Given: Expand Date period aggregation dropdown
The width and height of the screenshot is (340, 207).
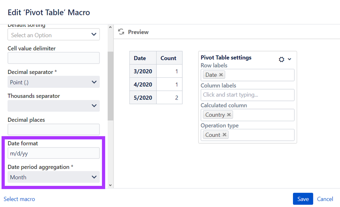Looking at the screenshot, I should tap(53, 177).
